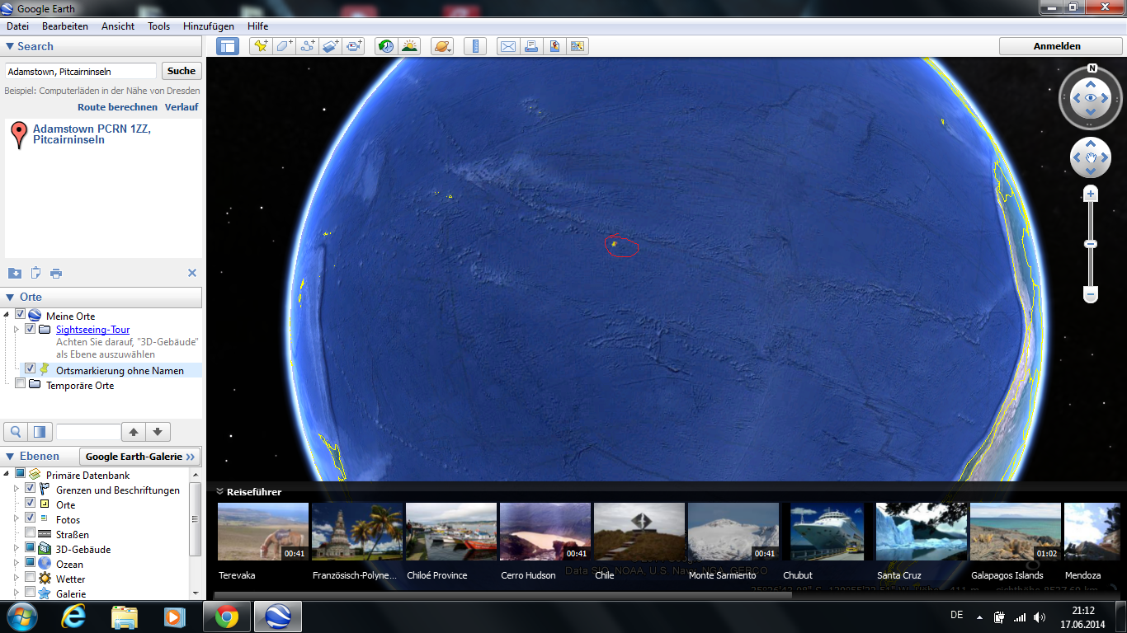Viewport: 1127px width, 633px height.
Task: Expand Grenzen und Beschriftungen layer node
Action: click(x=17, y=490)
